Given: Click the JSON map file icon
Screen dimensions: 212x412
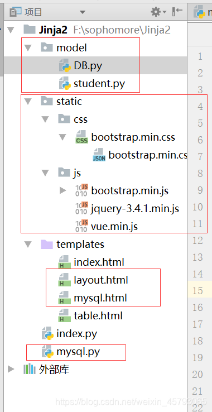Looking at the screenshot, I should (x=99, y=155).
